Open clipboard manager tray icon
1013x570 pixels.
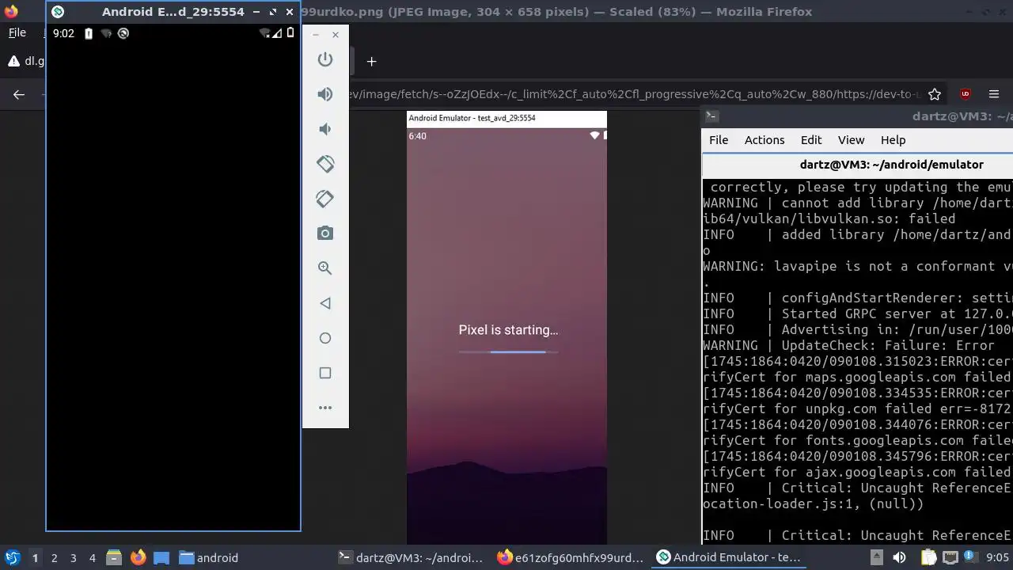[x=928, y=557]
